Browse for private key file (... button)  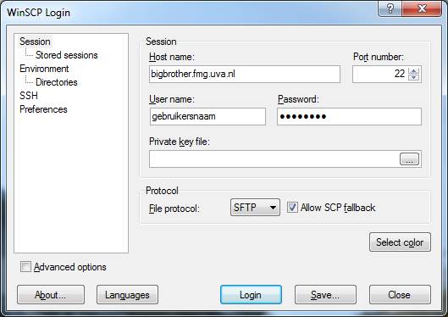coord(409,159)
